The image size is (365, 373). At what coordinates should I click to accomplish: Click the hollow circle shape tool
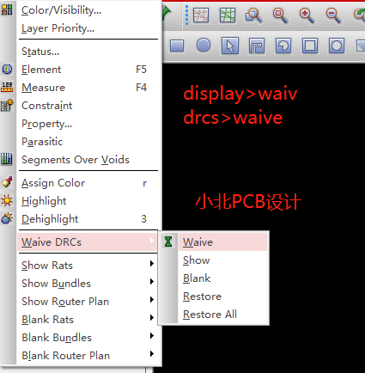(x=337, y=46)
